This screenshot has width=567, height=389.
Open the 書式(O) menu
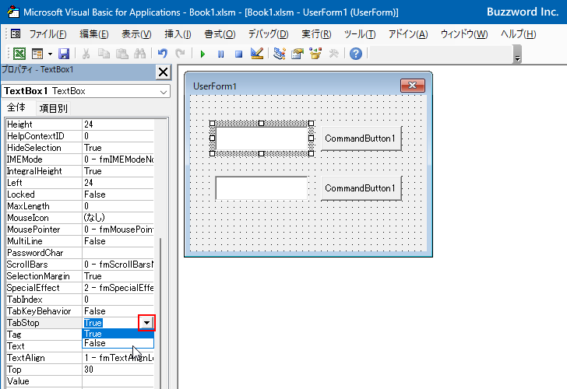point(220,34)
